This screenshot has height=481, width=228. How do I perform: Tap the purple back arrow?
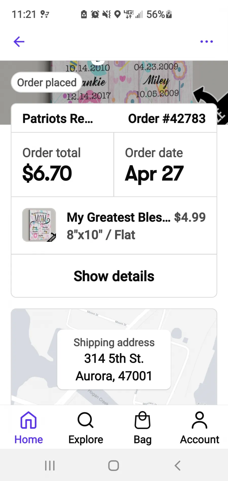click(19, 42)
